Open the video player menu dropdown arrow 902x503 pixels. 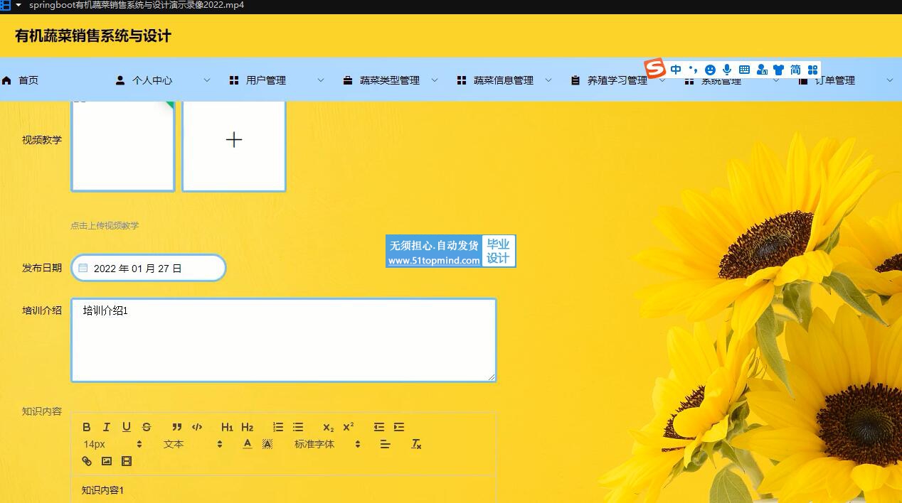point(18,5)
